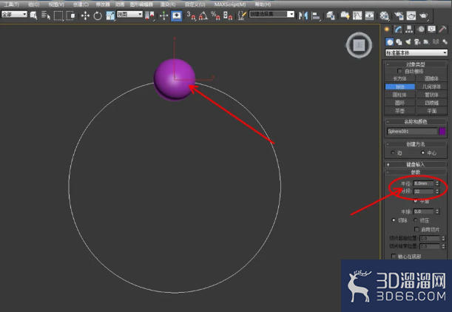452x312 pixels.
Task: Expand the 键盘输入 rollout
Action: [416, 164]
